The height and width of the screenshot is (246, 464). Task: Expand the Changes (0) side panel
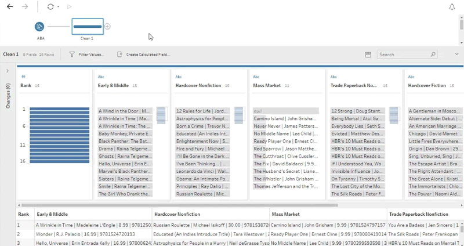pos(8,71)
